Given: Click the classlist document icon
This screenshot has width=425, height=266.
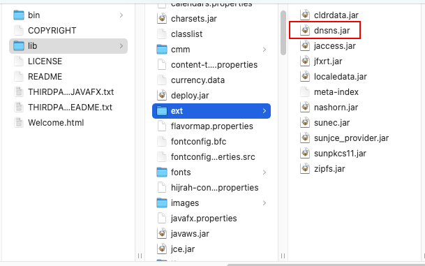Looking at the screenshot, I should coord(162,34).
